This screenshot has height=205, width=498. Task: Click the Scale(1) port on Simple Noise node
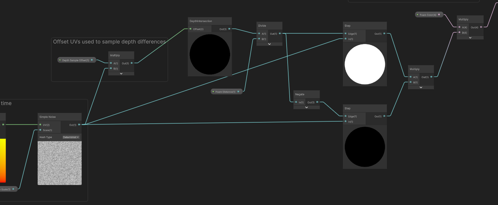tap(40, 130)
